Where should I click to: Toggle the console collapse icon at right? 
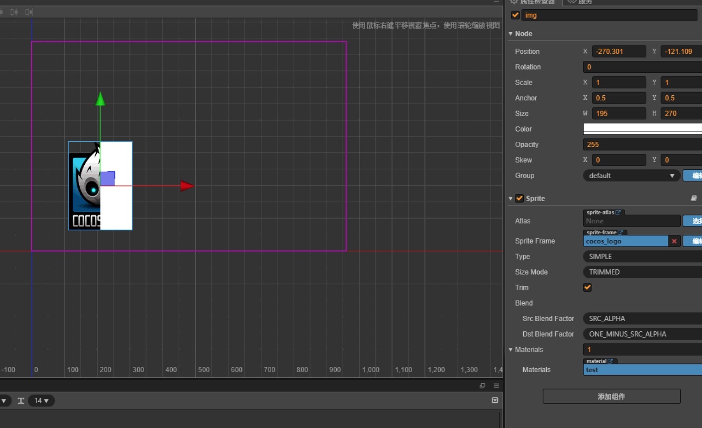pos(495,400)
